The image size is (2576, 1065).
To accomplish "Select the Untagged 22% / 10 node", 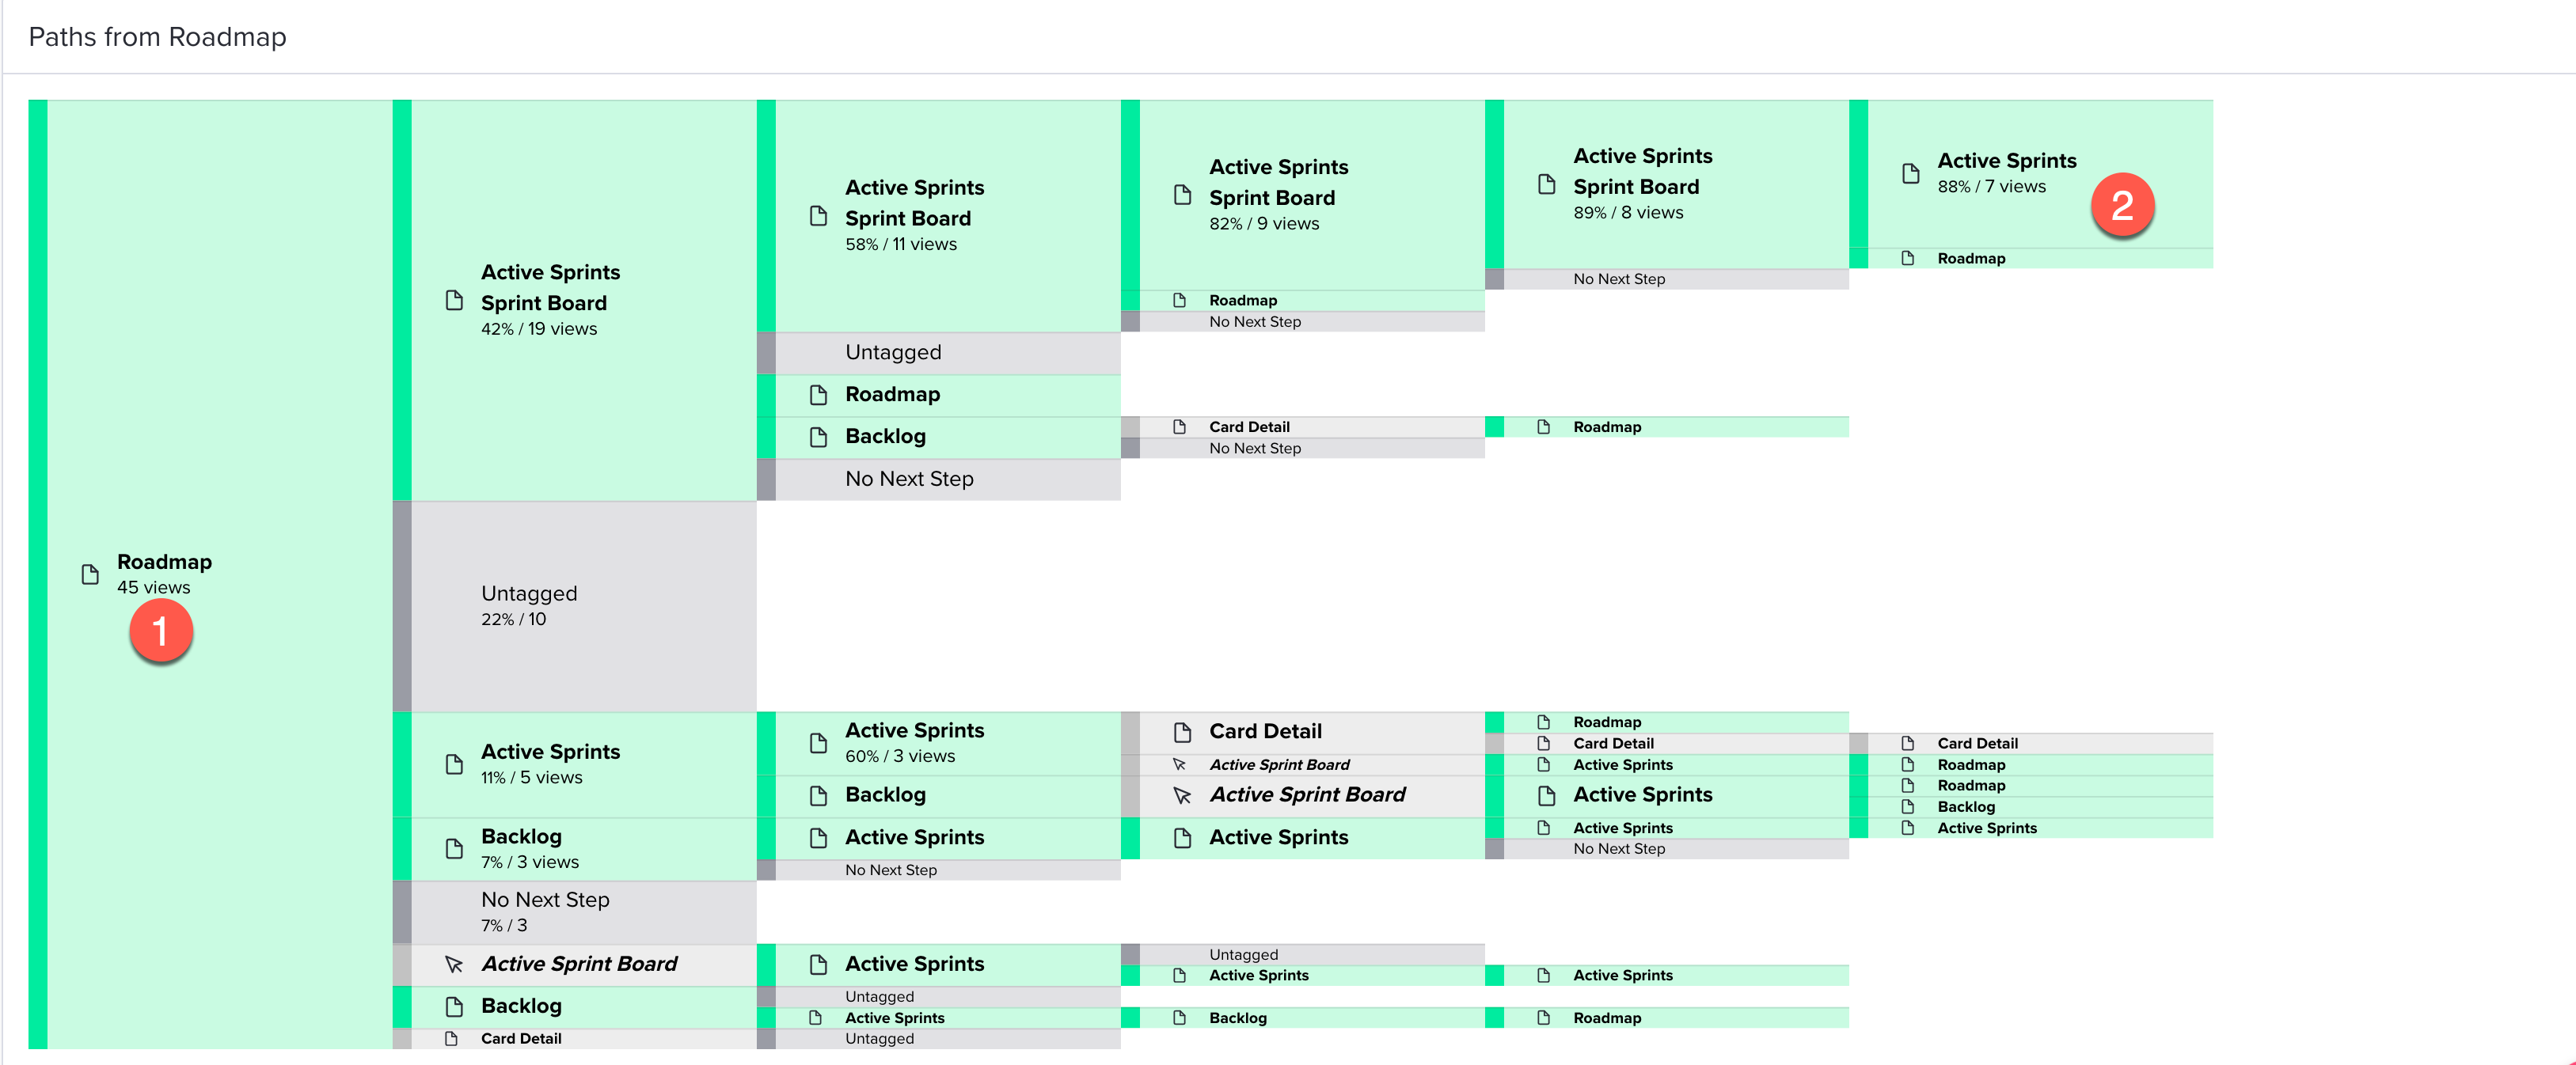I will pos(584,606).
